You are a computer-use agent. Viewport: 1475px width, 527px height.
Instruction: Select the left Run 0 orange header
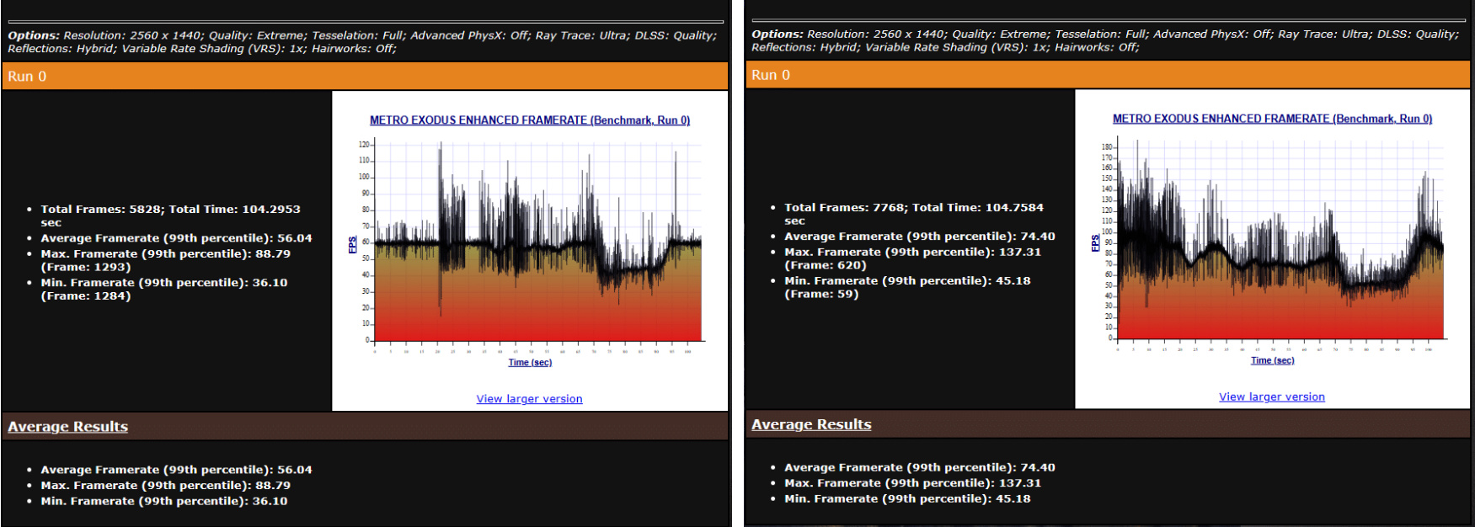click(365, 76)
